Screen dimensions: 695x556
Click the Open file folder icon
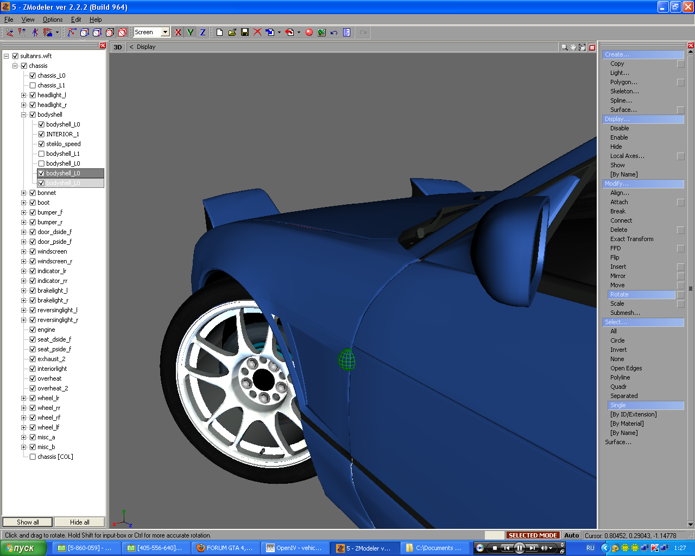click(232, 33)
